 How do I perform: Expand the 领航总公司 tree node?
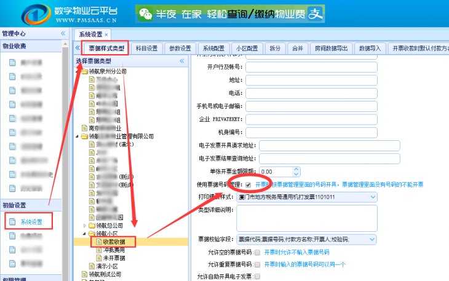coord(84,226)
